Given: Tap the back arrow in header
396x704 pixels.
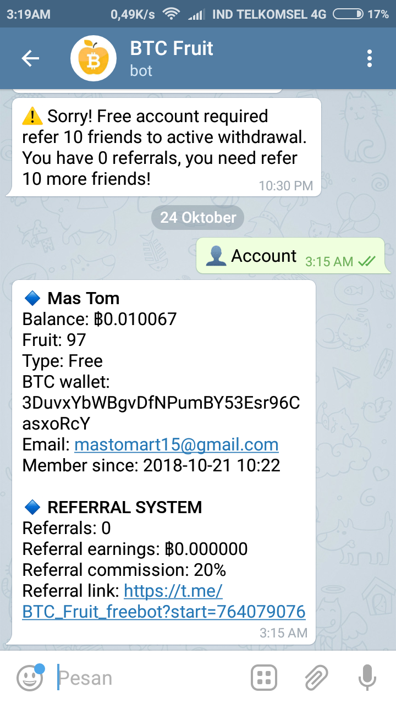Looking at the screenshot, I should point(30,59).
